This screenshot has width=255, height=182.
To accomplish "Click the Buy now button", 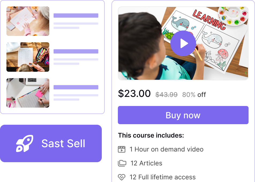I will [x=183, y=115].
